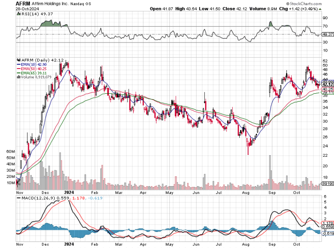Screen dimensions: 334x248
Task: Click the Close 42.12 header value
Action: [x=235, y=9]
